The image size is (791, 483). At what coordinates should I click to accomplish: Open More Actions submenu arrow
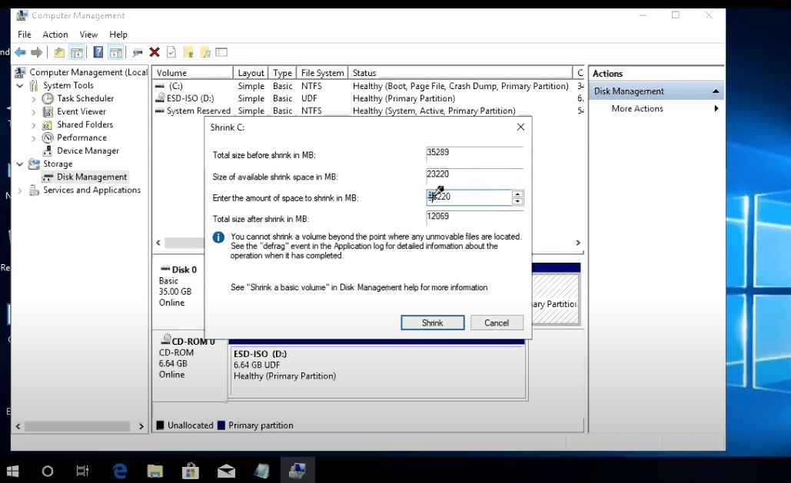(716, 108)
